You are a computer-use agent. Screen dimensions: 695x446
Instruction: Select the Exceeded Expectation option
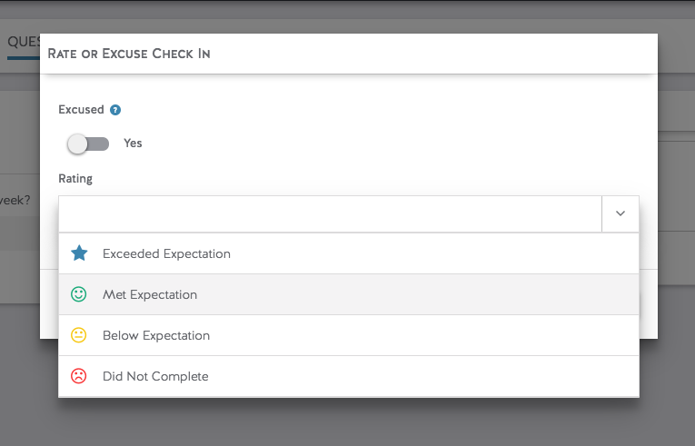[x=166, y=253]
